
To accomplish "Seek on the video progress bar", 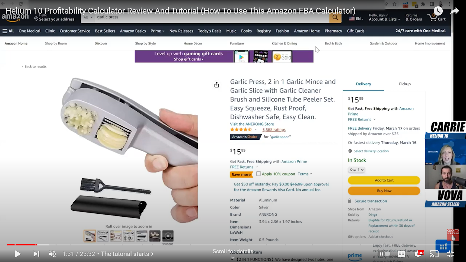I will 233,245.
